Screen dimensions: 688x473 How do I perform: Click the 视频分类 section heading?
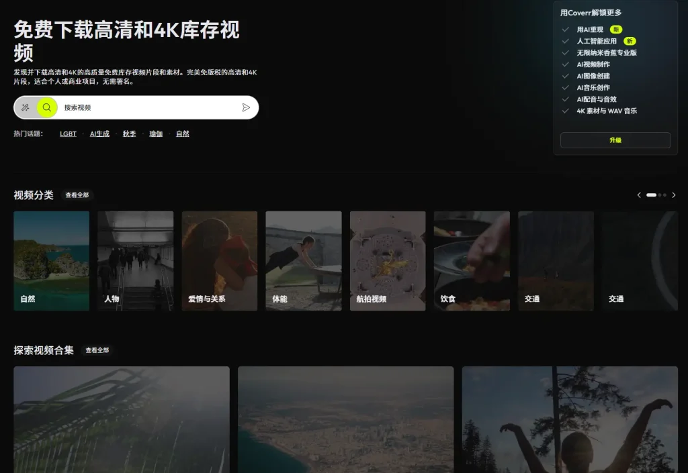click(x=34, y=195)
